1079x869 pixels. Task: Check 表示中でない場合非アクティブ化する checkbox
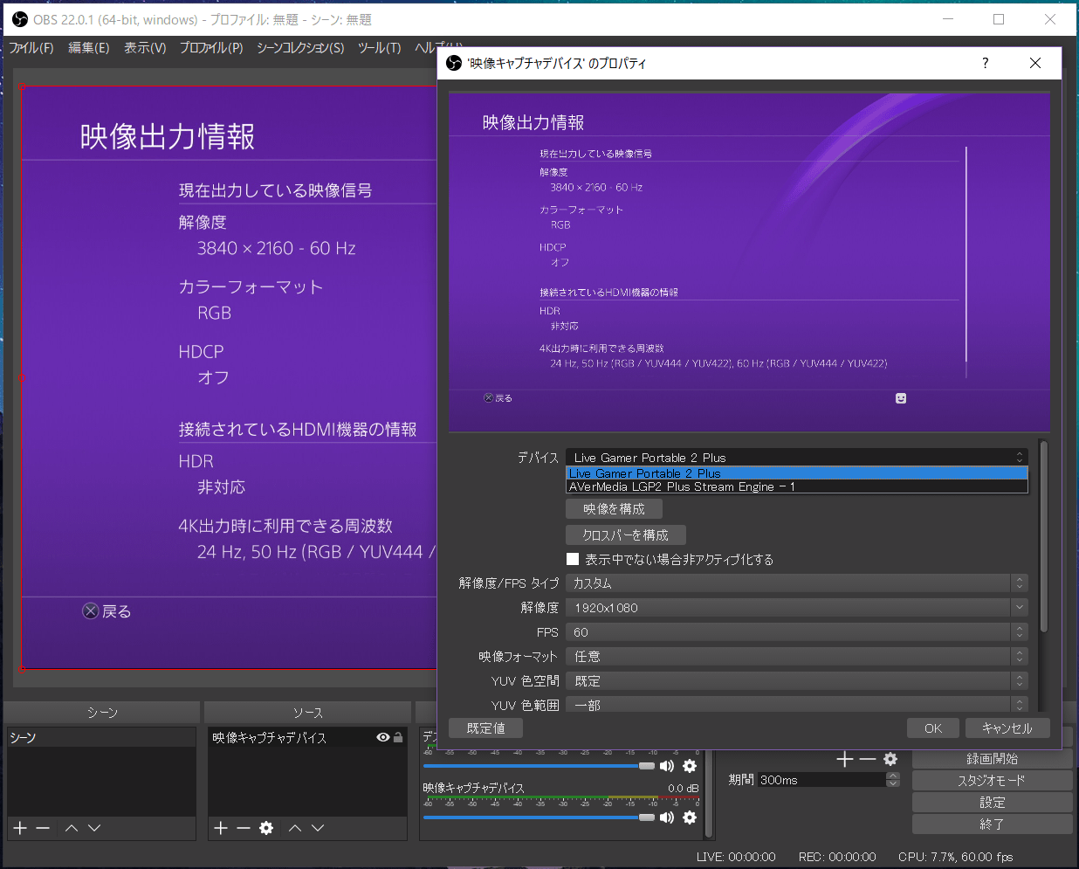(x=573, y=559)
